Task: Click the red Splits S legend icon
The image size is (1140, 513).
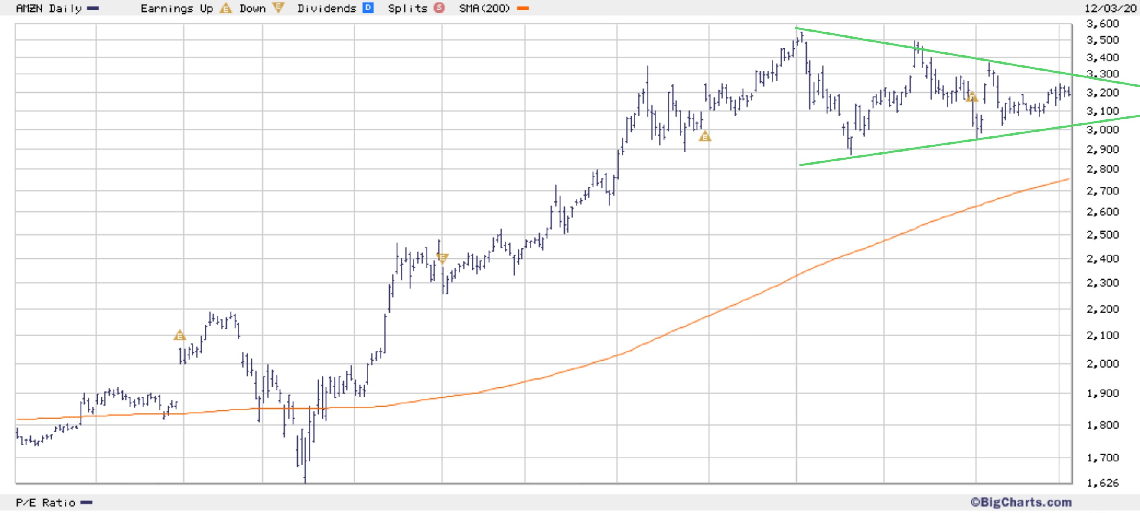Action: pyautogui.click(x=439, y=8)
